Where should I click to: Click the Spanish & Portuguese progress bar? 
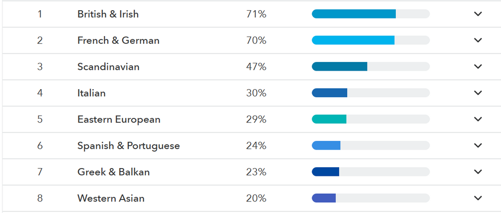(x=370, y=146)
